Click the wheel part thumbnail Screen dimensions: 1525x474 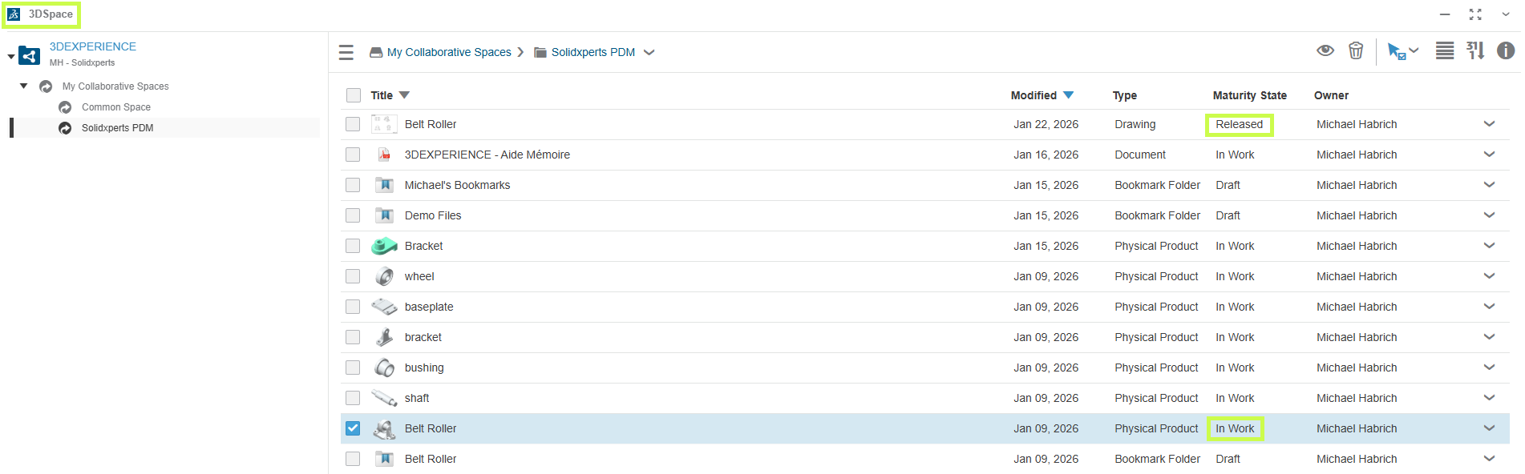point(385,276)
